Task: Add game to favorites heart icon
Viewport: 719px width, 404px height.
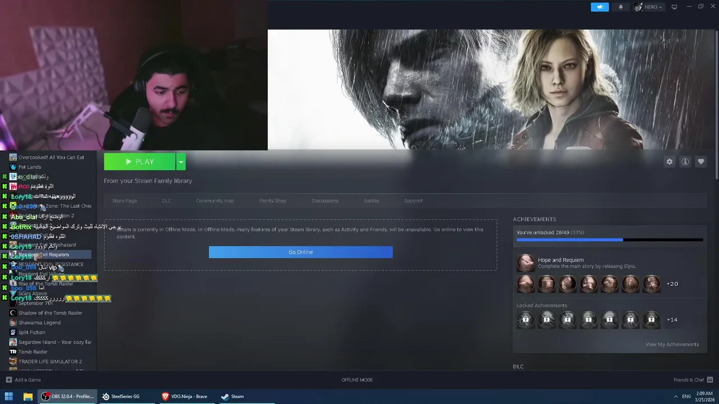Action: [701, 162]
